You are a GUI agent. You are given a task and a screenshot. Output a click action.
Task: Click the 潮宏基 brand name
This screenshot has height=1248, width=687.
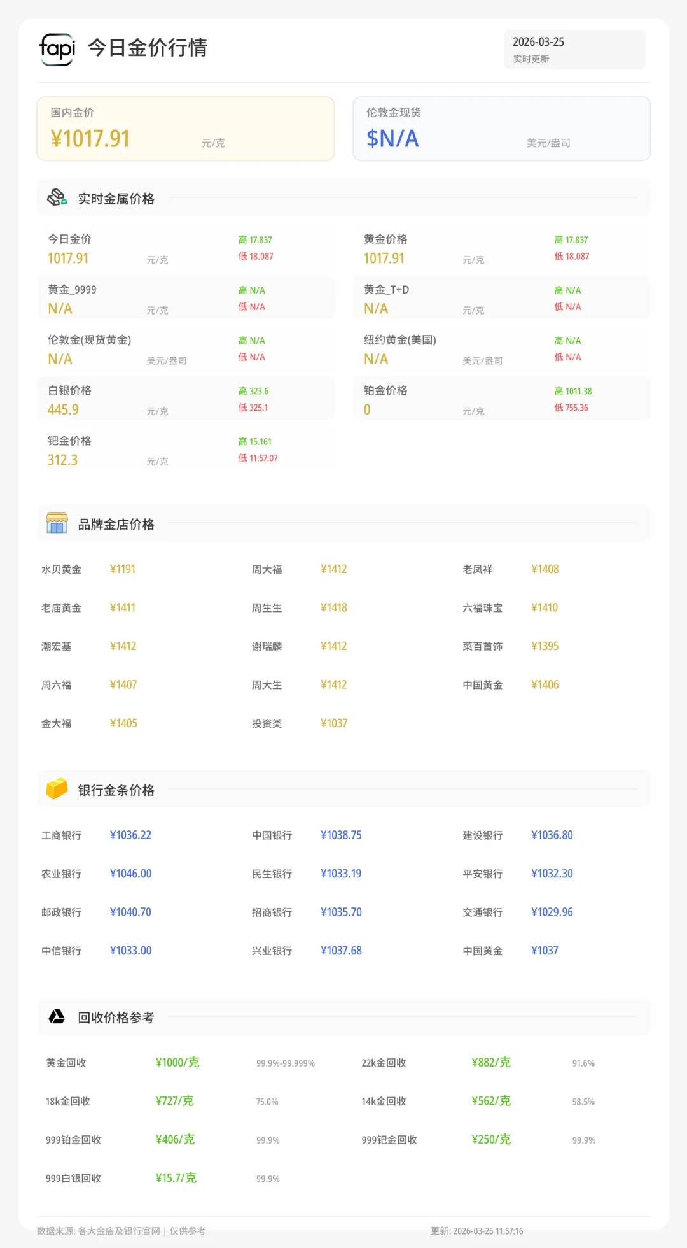tap(57, 646)
